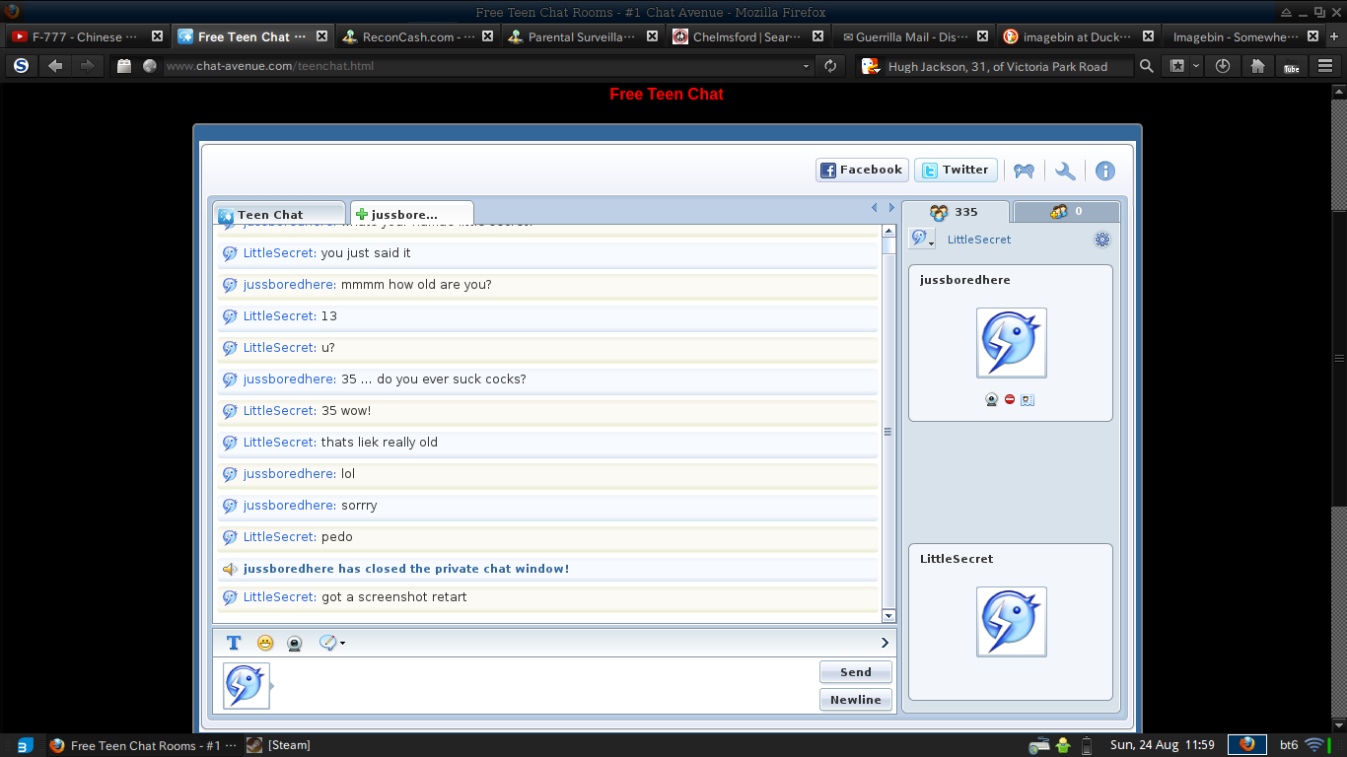Switch to Guerrilla Mail browser tab
Screen dimensions: 1347x757
[913, 36]
